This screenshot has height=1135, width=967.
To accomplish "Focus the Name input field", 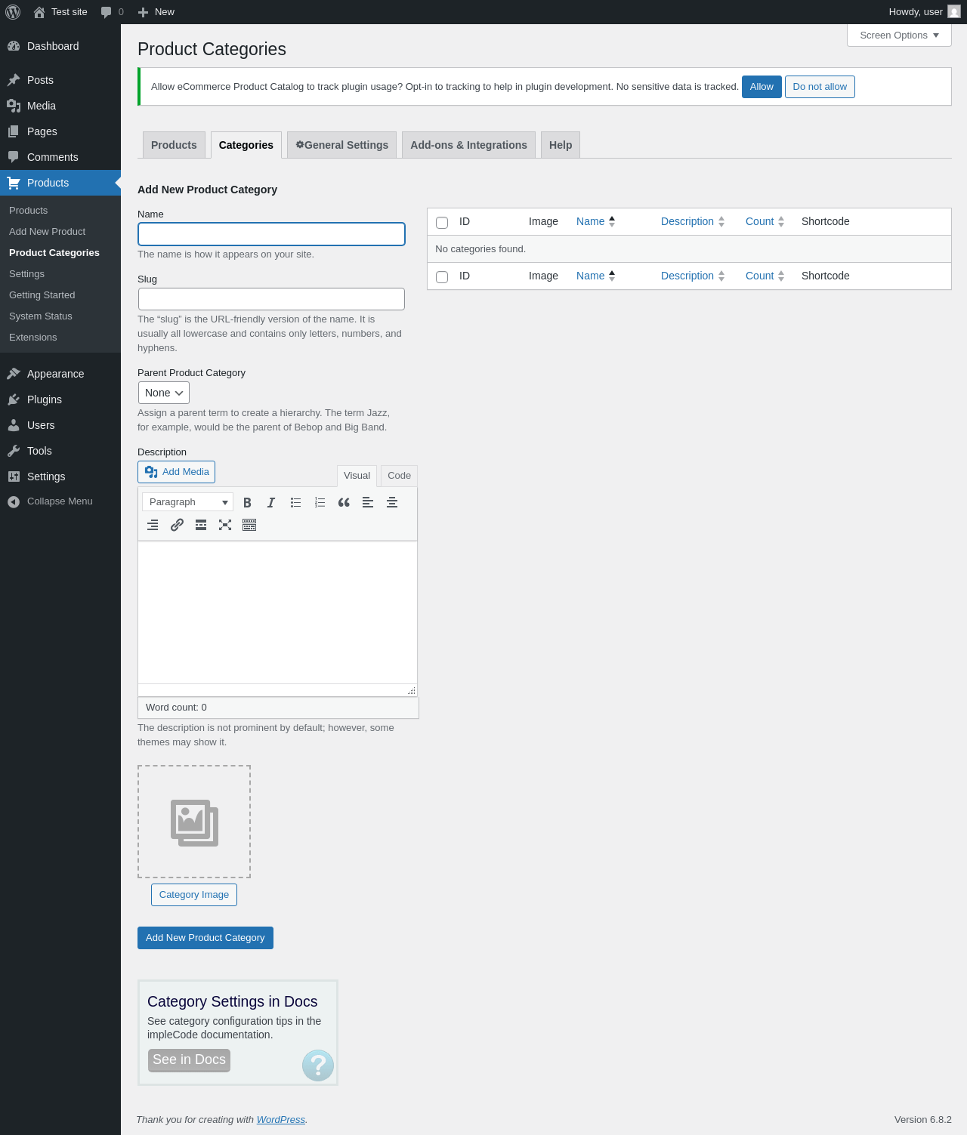I will [271, 234].
